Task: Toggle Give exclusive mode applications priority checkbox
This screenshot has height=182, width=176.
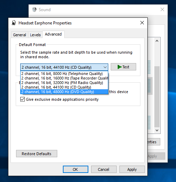Action: (22, 99)
